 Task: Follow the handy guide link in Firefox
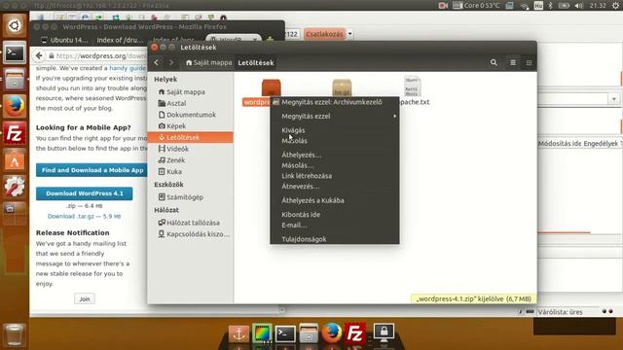[x=128, y=68]
